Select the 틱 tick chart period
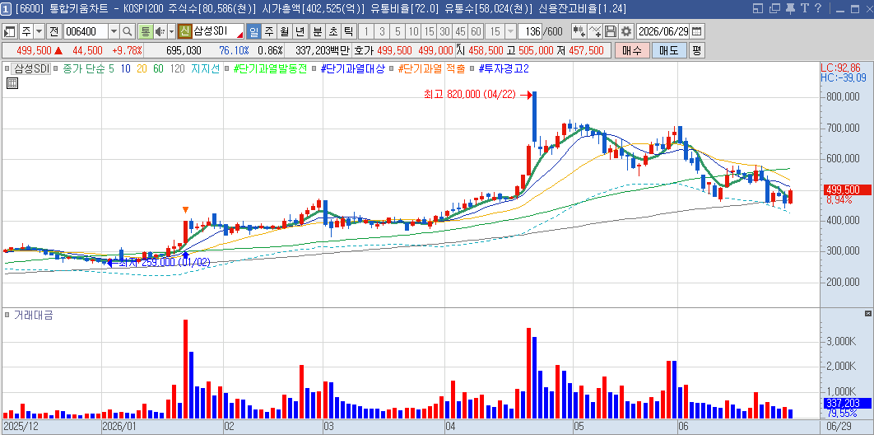The height and width of the screenshot is (435, 874). click(x=348, y=31)
